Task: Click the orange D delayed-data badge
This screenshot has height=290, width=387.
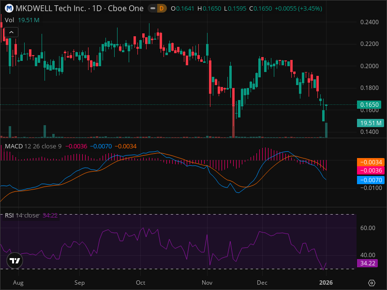Action: [162, 9]
